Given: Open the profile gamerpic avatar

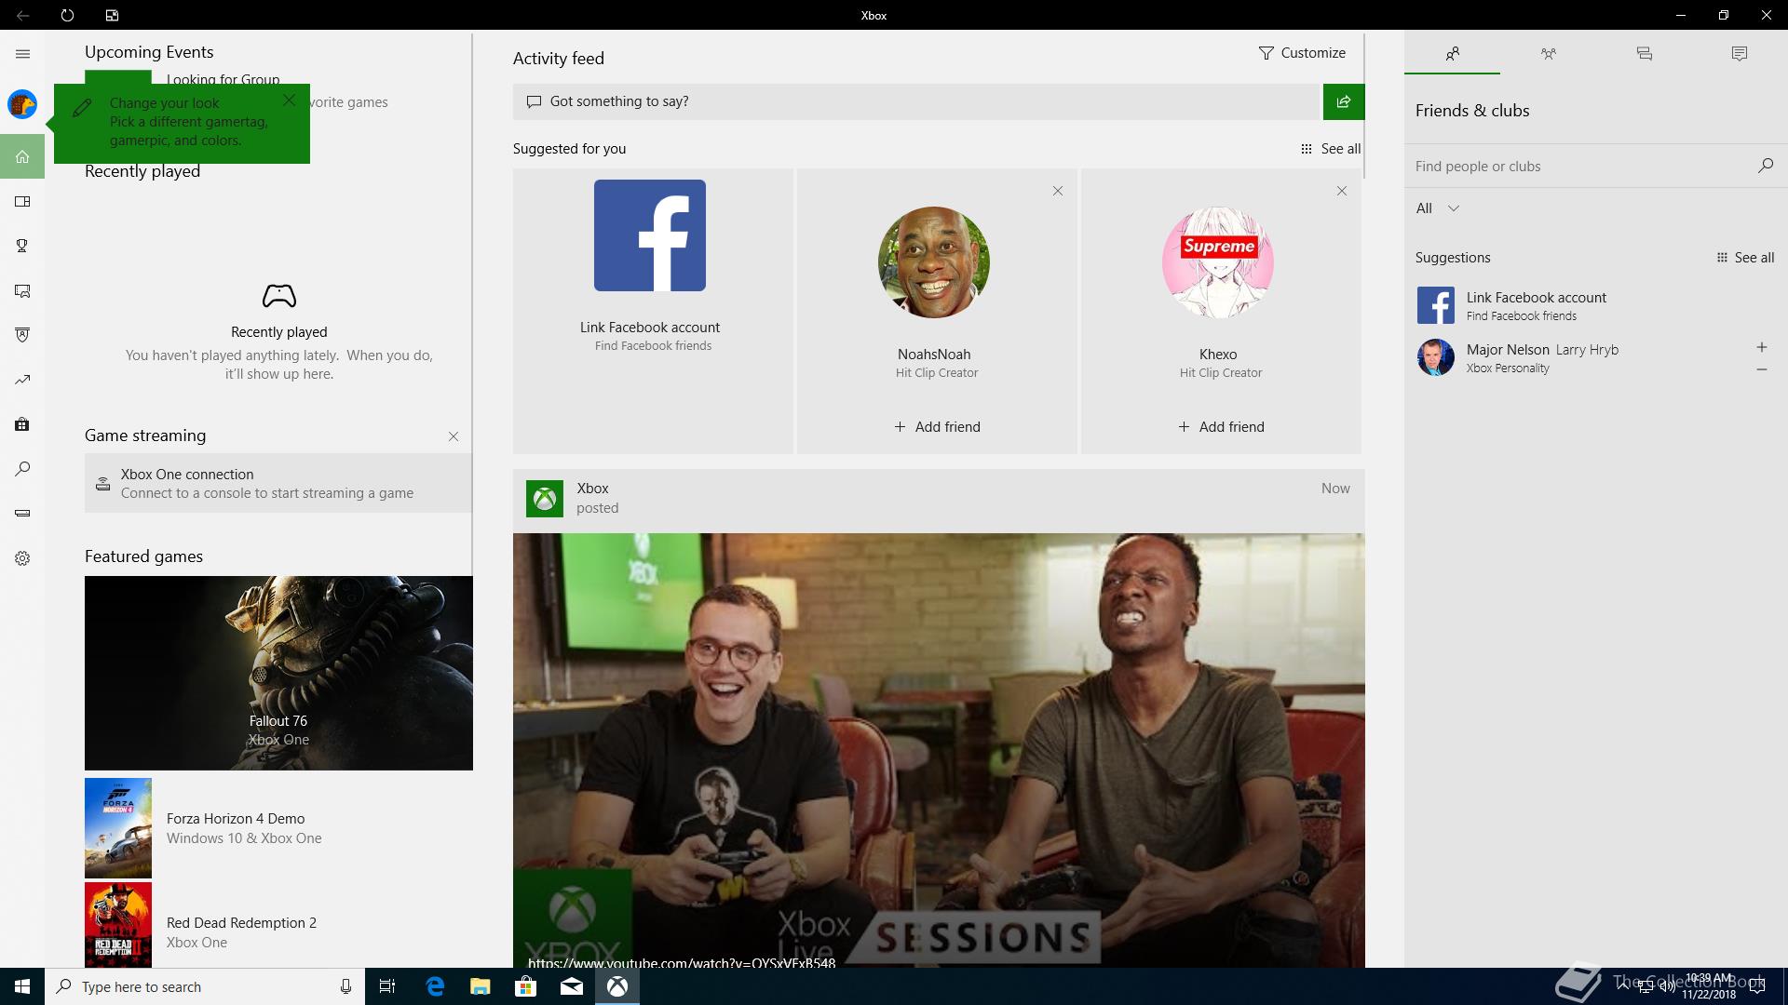Looking at the screenshot, I should pyautogui.click(x=22, y=104).
